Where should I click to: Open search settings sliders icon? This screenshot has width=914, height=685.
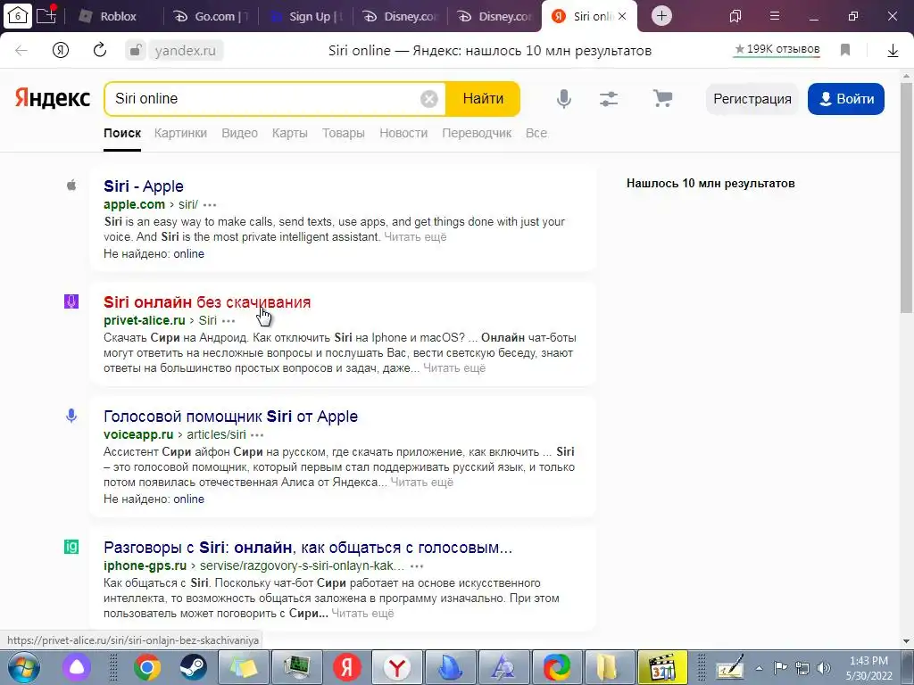[609, 98]
